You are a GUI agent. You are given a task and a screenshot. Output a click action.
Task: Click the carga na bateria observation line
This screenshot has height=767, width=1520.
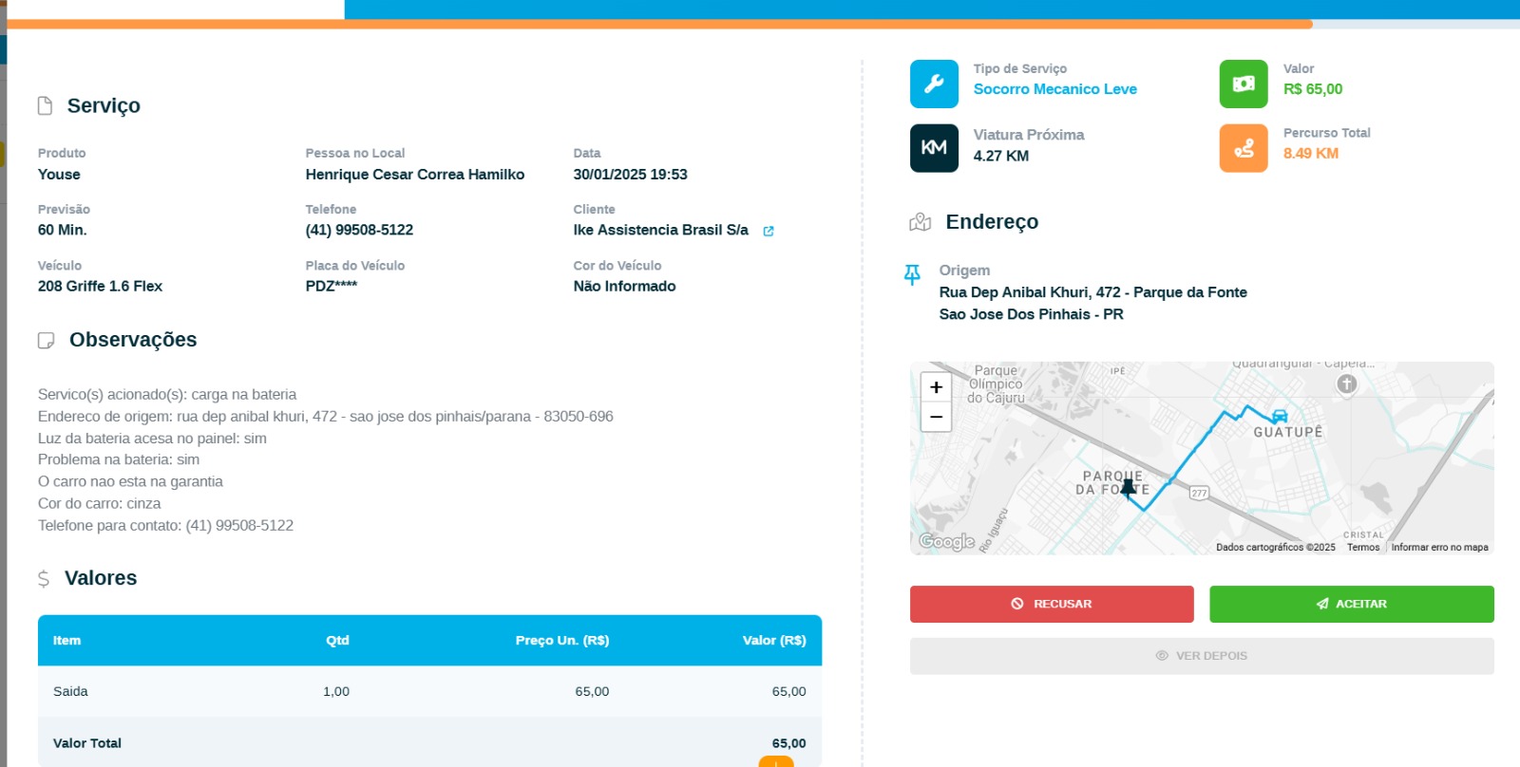pyautogui.click(x=167, y=395)
